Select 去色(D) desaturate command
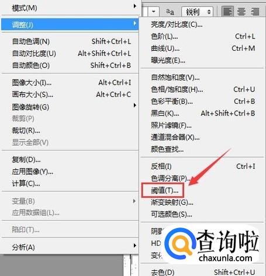 [202, 272]
